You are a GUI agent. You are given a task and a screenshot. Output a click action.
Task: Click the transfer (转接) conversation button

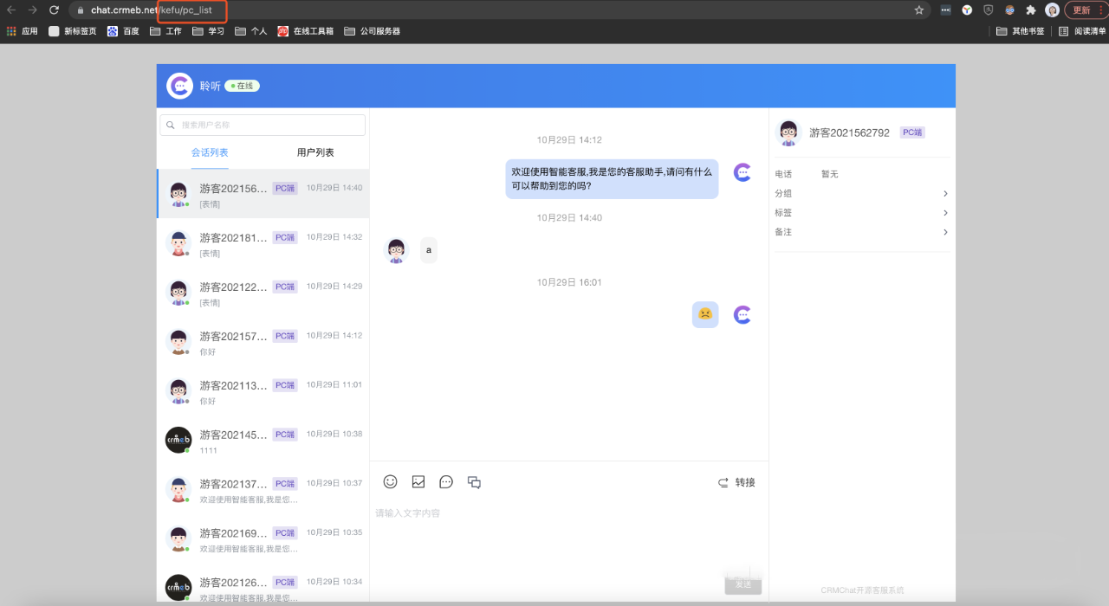click(x=736, y=483)
